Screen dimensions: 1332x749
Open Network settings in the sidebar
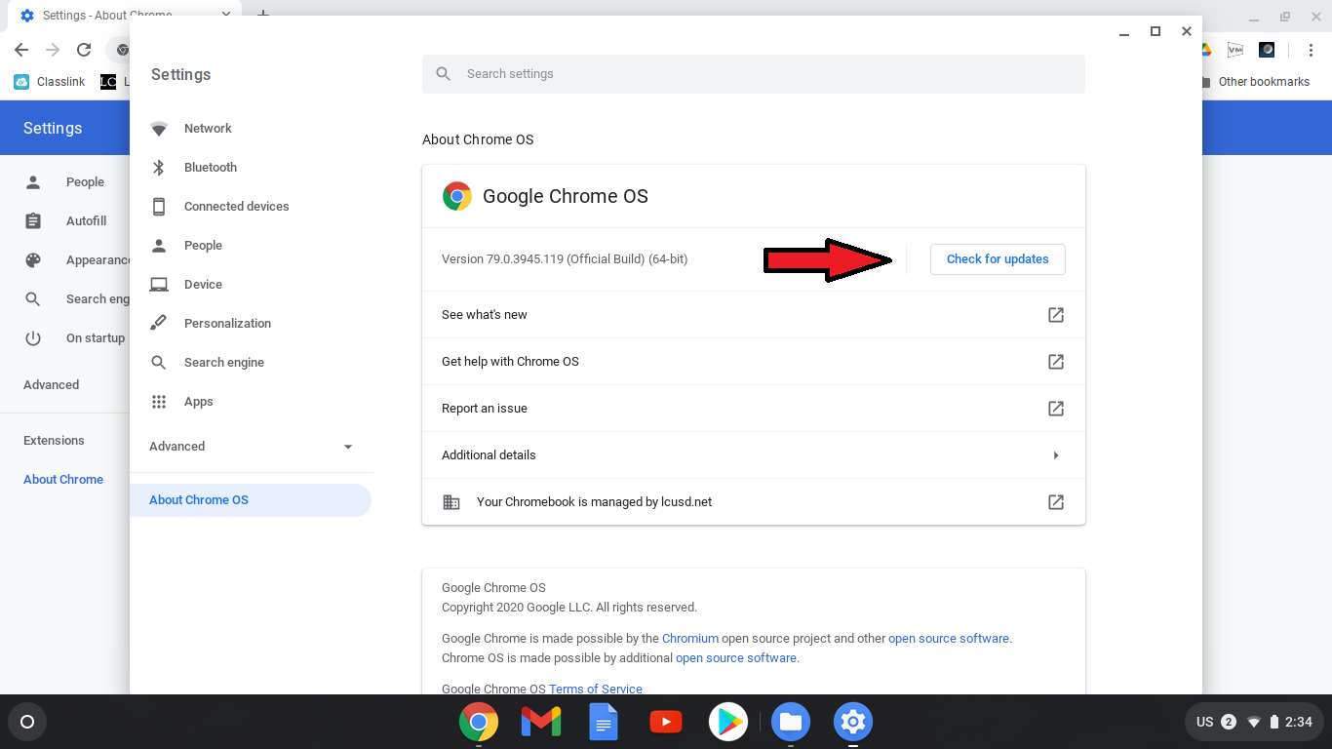208,129
